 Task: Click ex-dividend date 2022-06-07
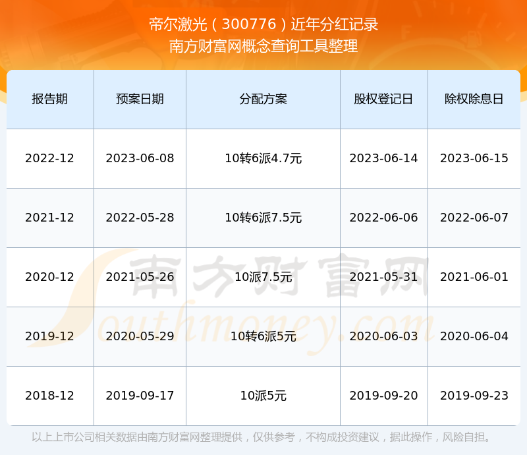pos(474,218)
